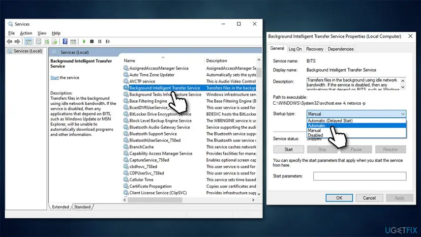
Task: Click the Forward arrow in Services toolbar
Action: pyautogui.click(x=17, y=41)
